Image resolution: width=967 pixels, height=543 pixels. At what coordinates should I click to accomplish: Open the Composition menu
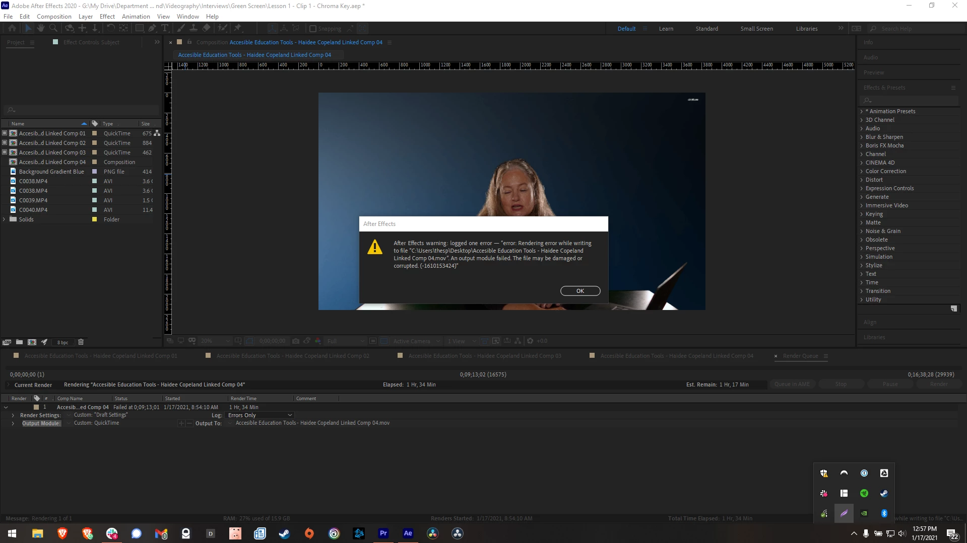tap(54, 16)
